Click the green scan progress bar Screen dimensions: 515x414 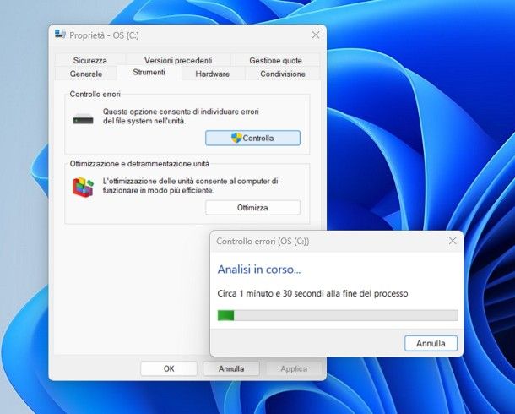(338, 315)
